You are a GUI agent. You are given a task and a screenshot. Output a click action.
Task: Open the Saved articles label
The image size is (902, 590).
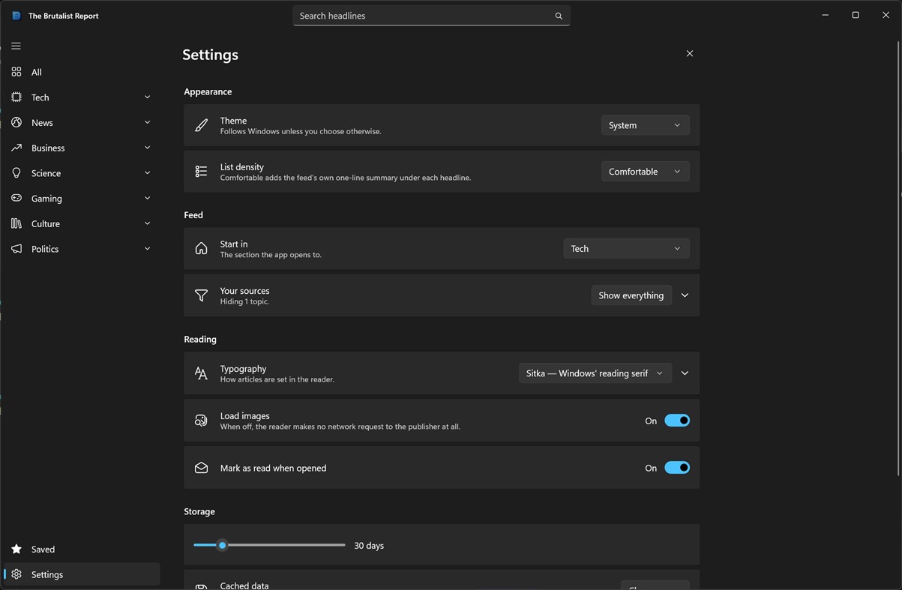[43, 550]
